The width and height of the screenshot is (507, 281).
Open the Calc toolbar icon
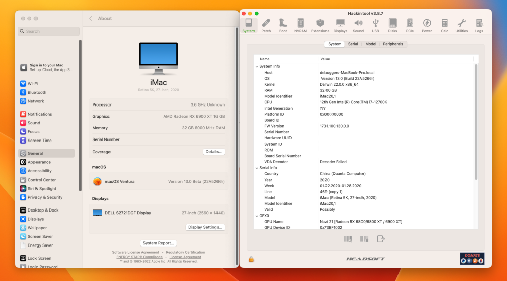pos(444,25)
